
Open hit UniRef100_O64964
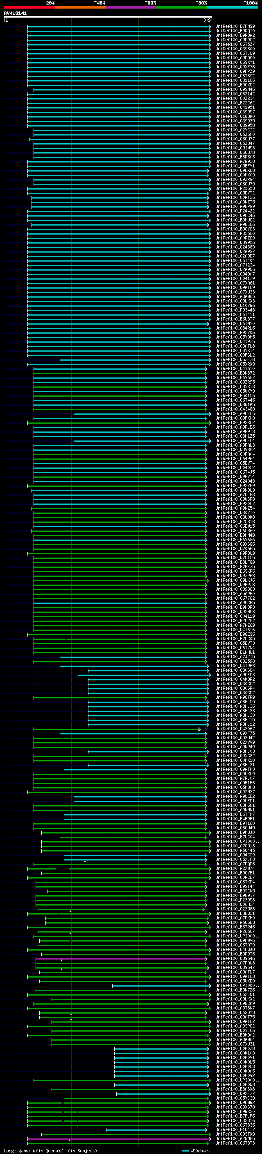coord(235,459)
